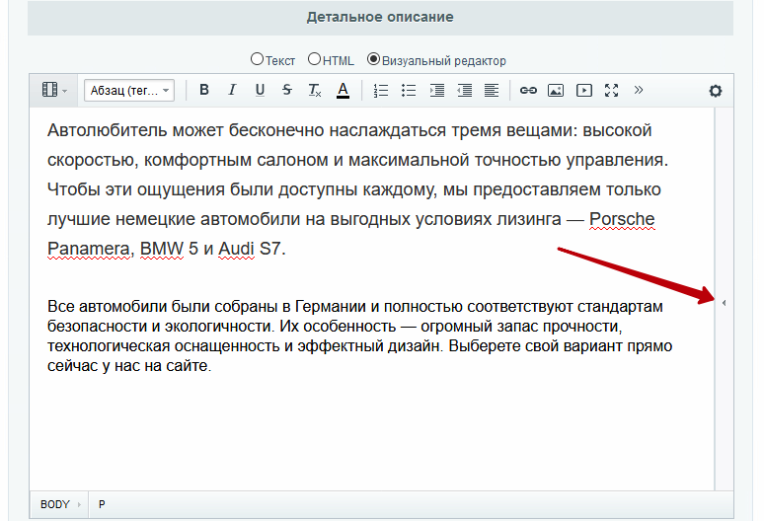
Task: Click the word Porsche in the text
Action: coord(622,219)
